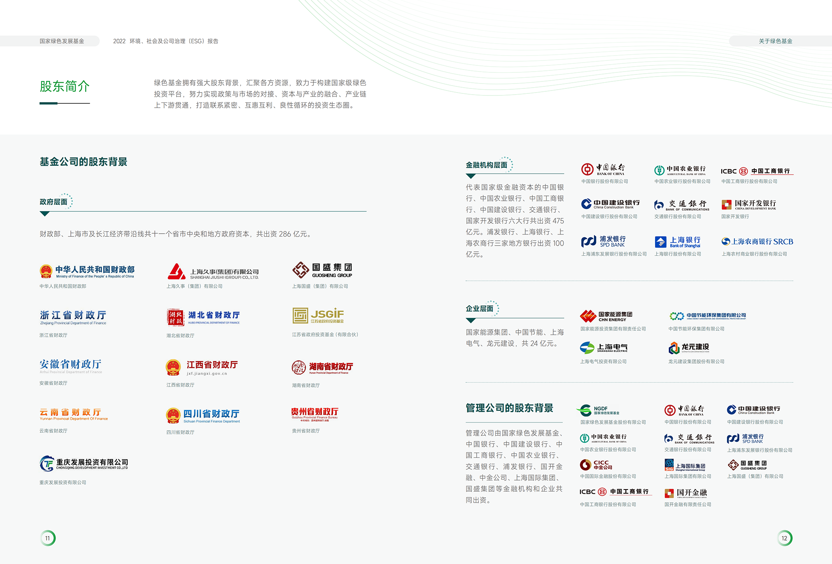Click the SPD Bank logo in financial section
Image resolution: width=832 pixels, height=564 pixels.
604,241
